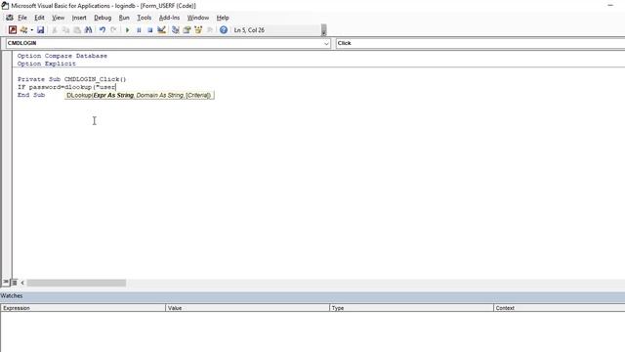625x352 pixels.
Task: Click the horizontal scrollbar thumb
Action: pos(76,283)
